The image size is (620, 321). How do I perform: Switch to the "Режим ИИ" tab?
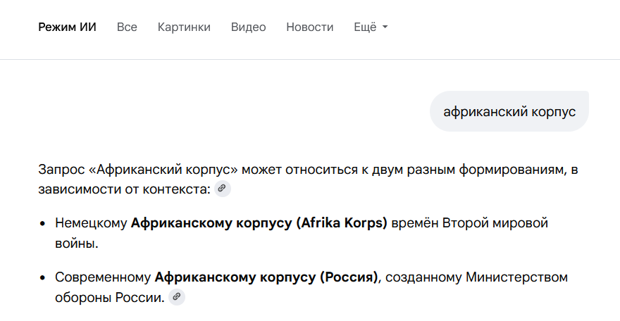[x=67, y=27]
